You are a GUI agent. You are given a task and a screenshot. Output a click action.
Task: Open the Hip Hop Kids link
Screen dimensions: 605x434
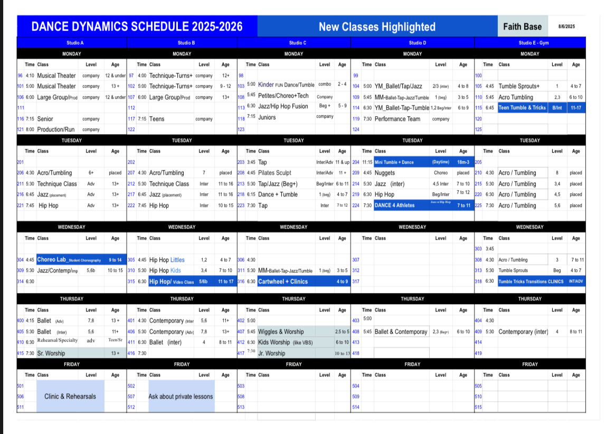coord(165,270)
